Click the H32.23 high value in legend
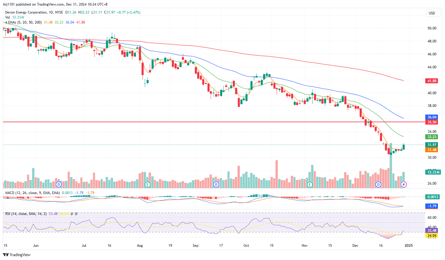Viewport: 445px width, 260px height. click(x=84, y=12)
